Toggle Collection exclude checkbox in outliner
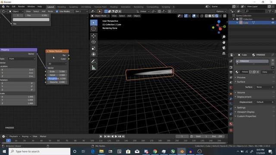This screenshot has height=155, width=276. 237,19
